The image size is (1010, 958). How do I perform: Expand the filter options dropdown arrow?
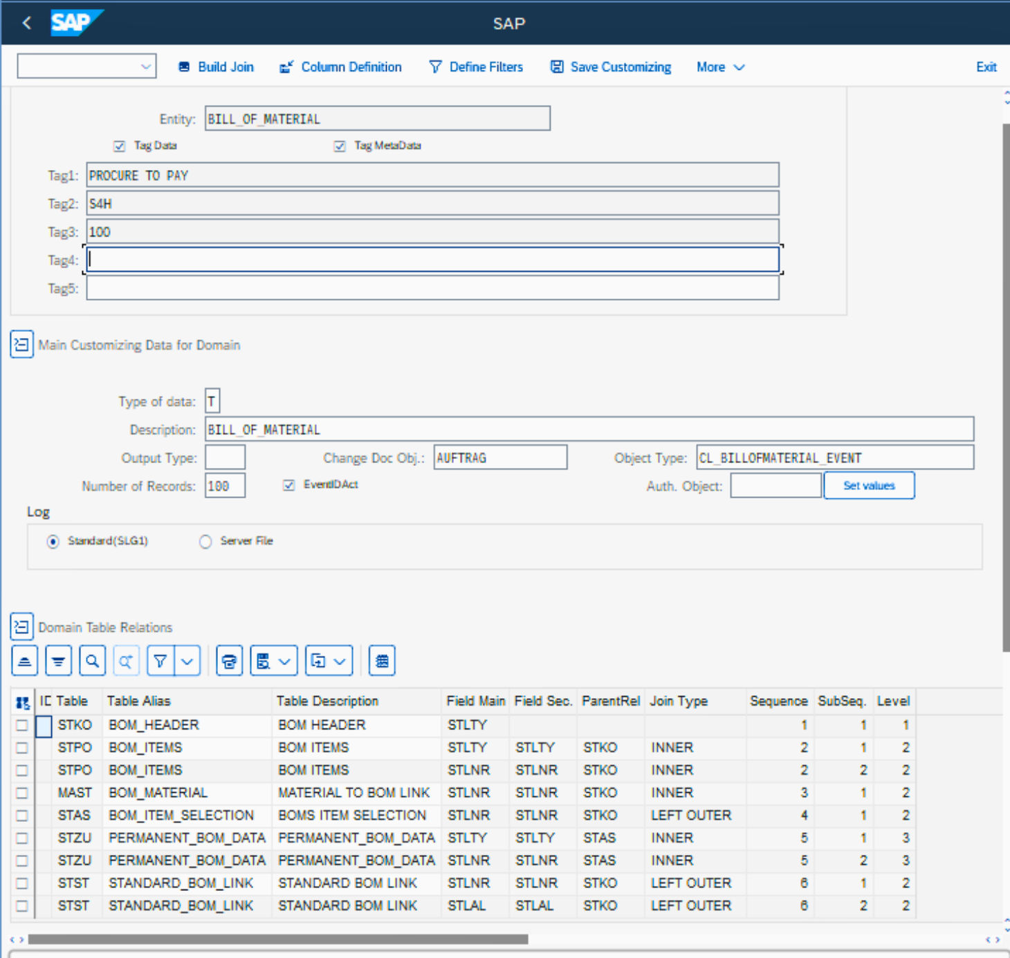click(x=187, y=661)
